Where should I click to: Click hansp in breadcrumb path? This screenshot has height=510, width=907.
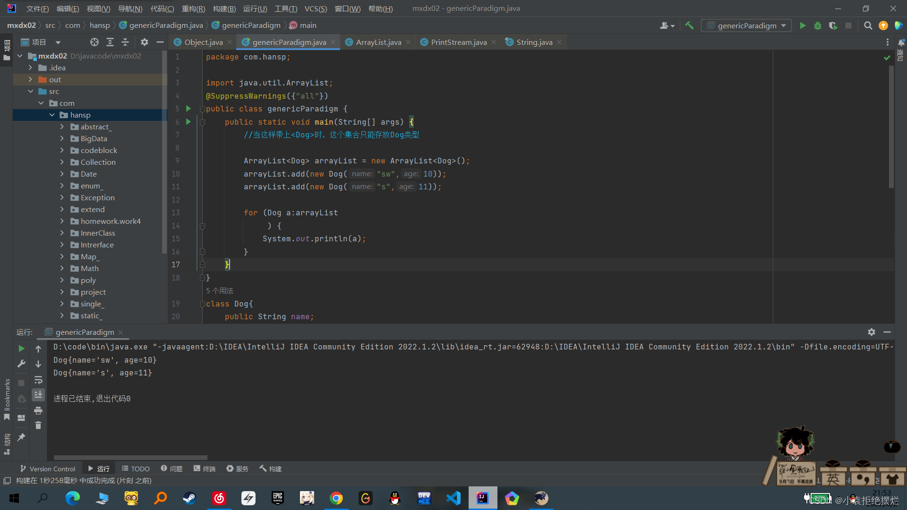tap(100, 25)
